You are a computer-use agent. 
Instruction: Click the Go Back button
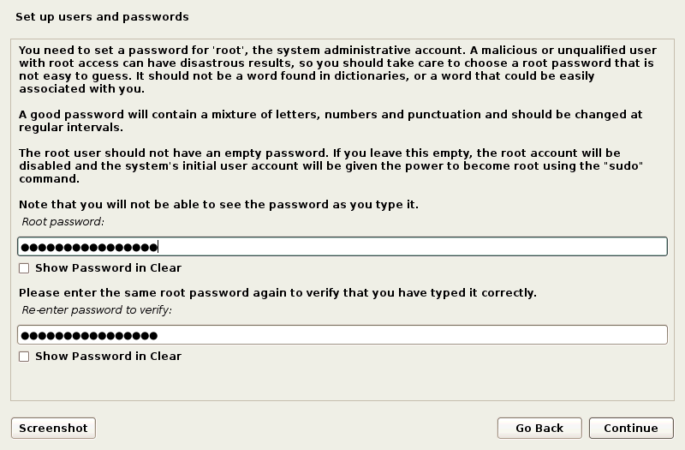click(539, 429)
